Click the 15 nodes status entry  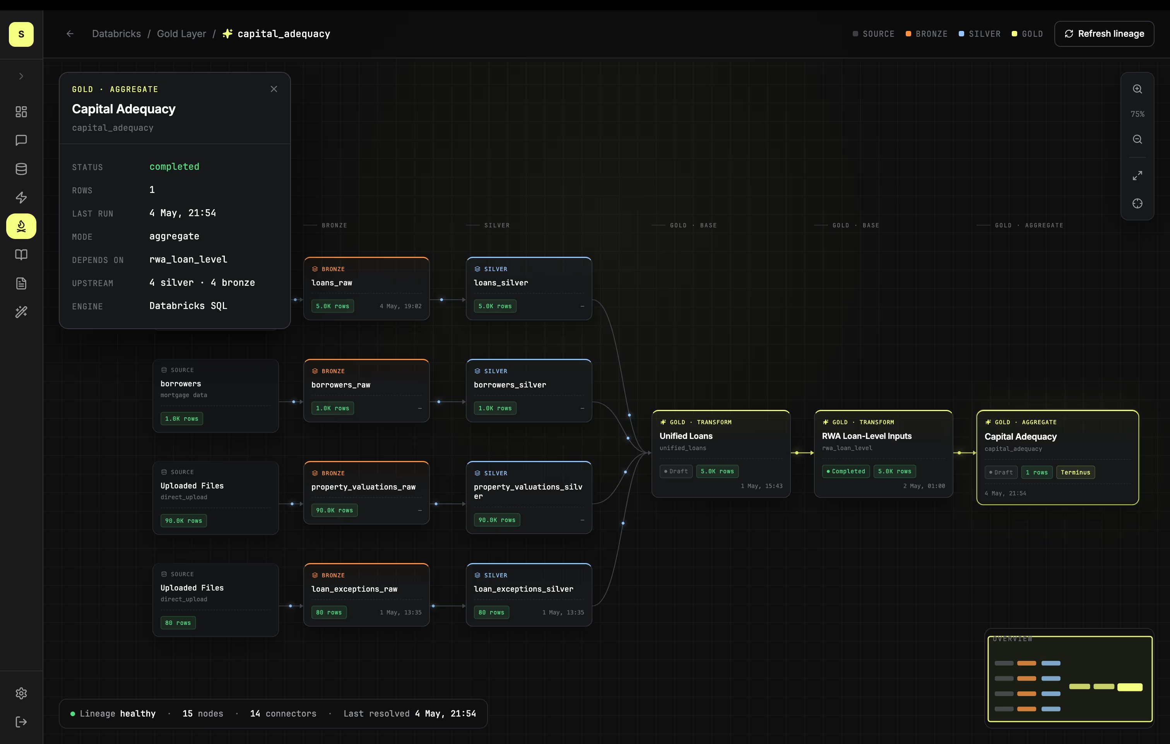pos(203,713)
